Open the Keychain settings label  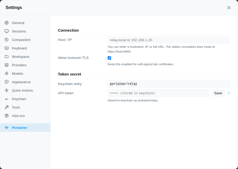click(x=19, y=99)
